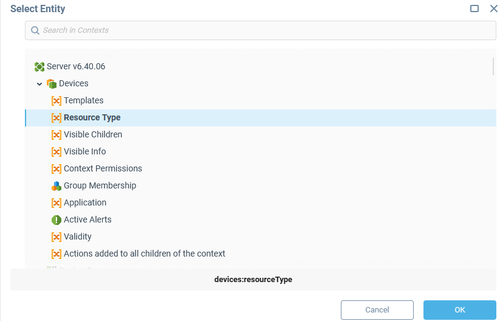
Task: Select the Visible Info entry
Action: (85, 152)
